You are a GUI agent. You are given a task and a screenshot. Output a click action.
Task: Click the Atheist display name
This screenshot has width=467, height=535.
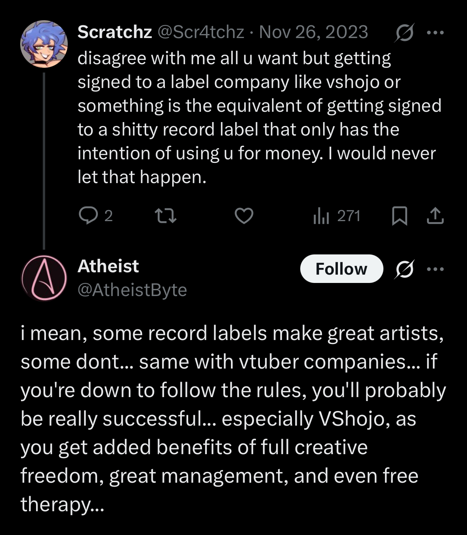click(108, 266)
